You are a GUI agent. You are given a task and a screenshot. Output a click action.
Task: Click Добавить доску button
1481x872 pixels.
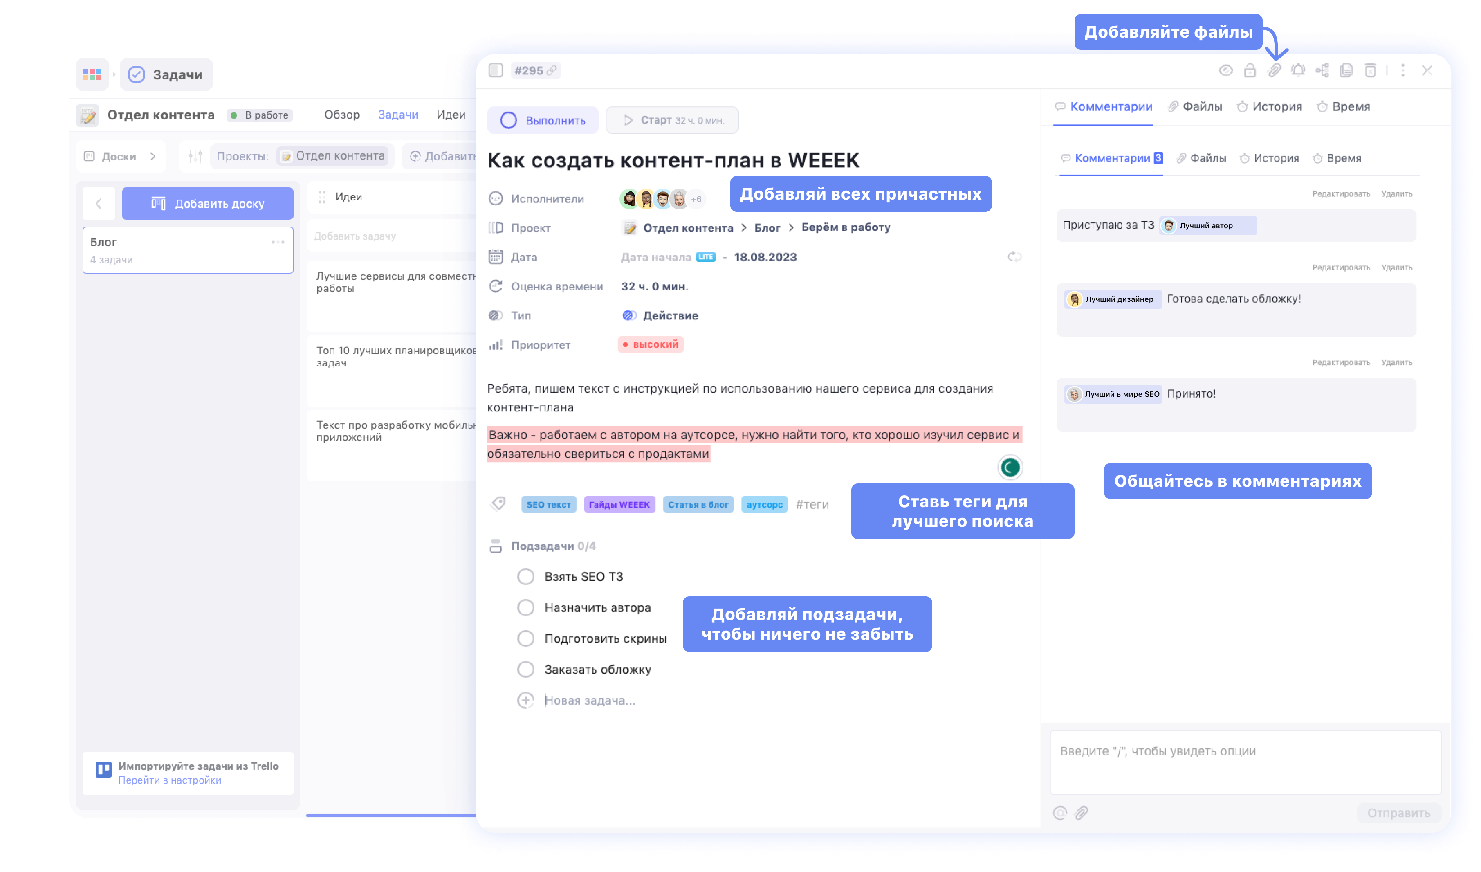click(207, 203)
